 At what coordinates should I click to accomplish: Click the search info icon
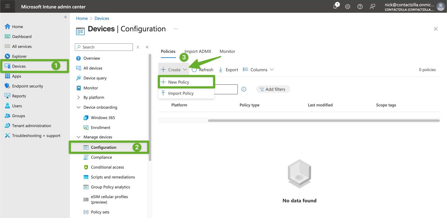(x=244, y=89)
